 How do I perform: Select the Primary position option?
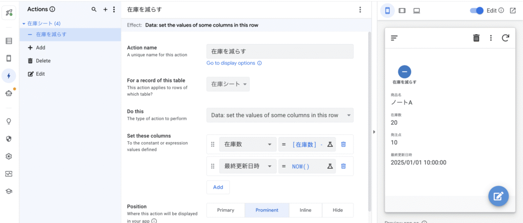pyautogui.click(x=225, y=210)
